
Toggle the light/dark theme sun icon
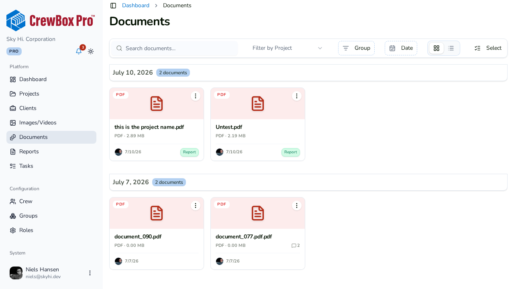tap(91, 51)
